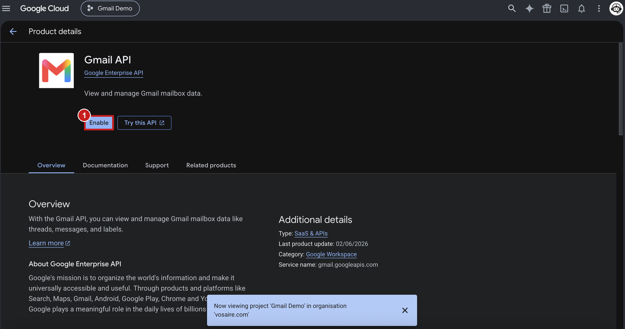The height and width of the screenshot is (329, 625).
Task: Click the 'Now viewing project' toast message
Action: tap(280, 310)
